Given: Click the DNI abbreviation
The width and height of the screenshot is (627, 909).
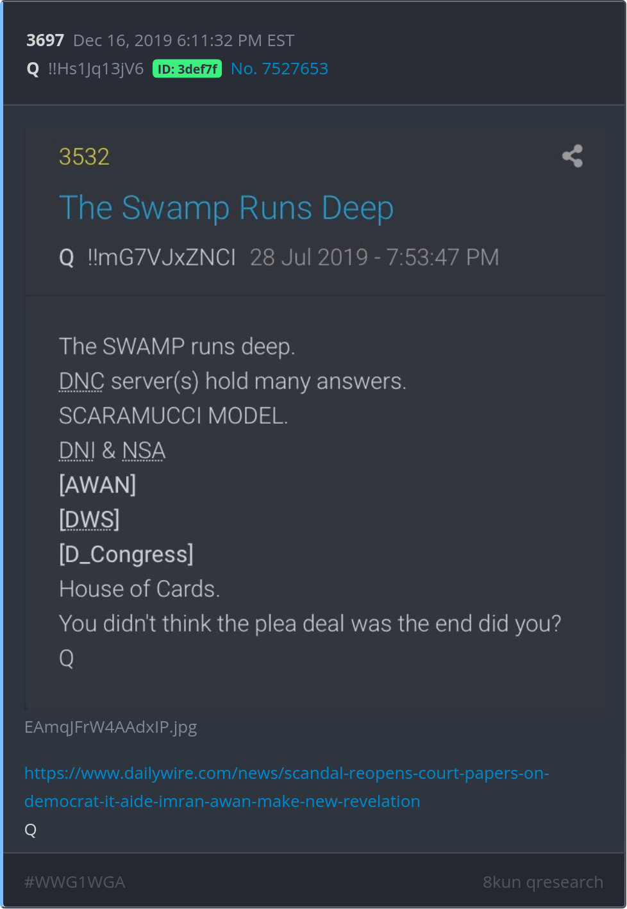Looking at the screenshot, I should tap(77, 451).
